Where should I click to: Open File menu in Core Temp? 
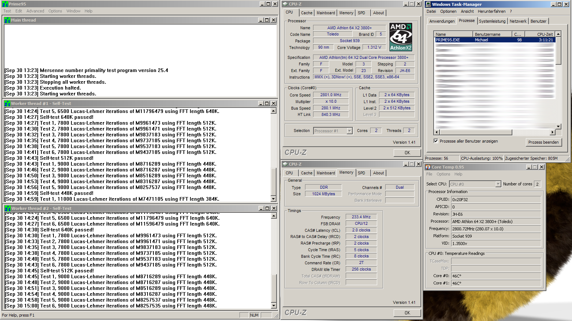pos(429,174)
